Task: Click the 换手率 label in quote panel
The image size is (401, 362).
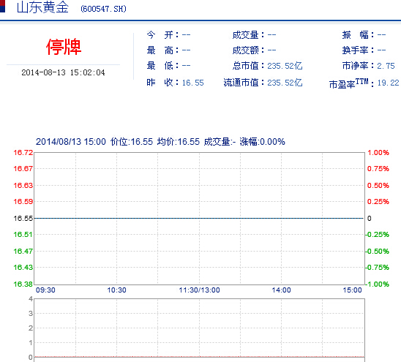Action: coord(355,50)
